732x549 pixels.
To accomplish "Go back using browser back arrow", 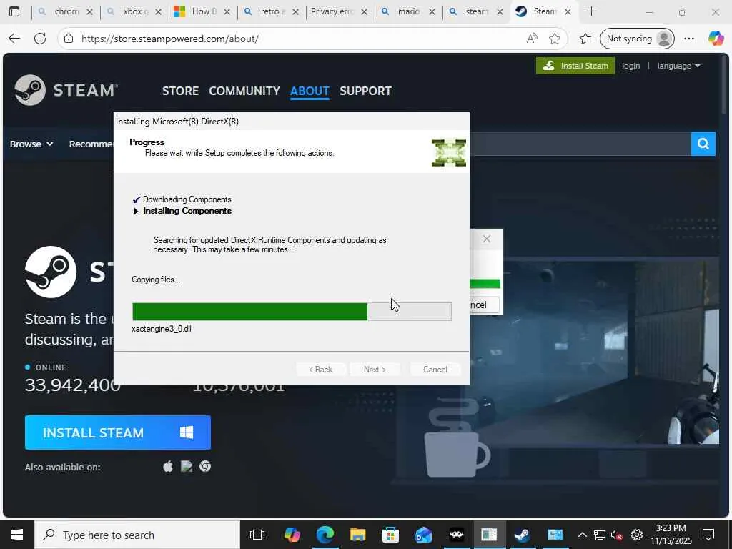I will click(14, 39).
